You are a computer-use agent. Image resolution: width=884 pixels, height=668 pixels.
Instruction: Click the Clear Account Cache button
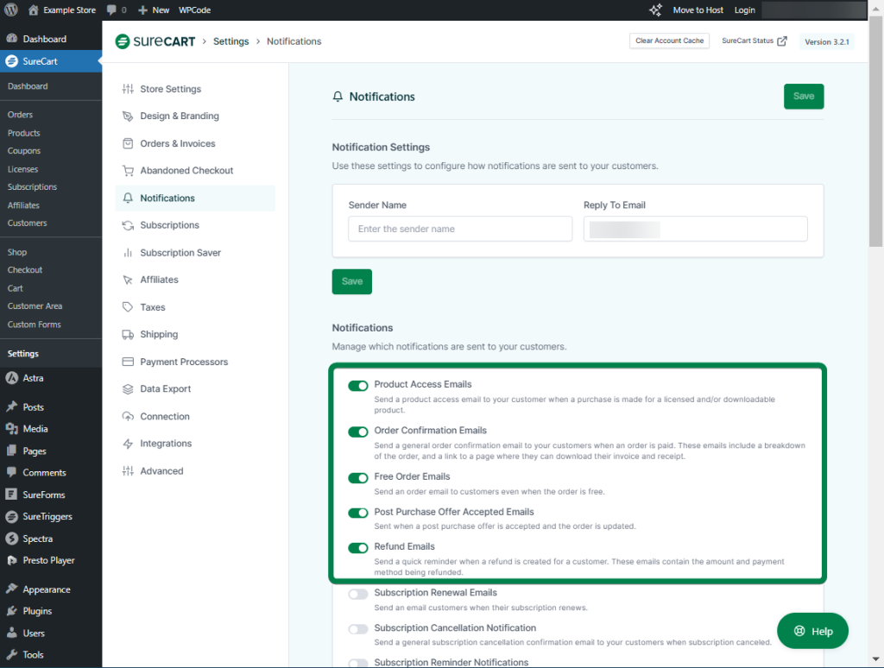tap(669, 41)
